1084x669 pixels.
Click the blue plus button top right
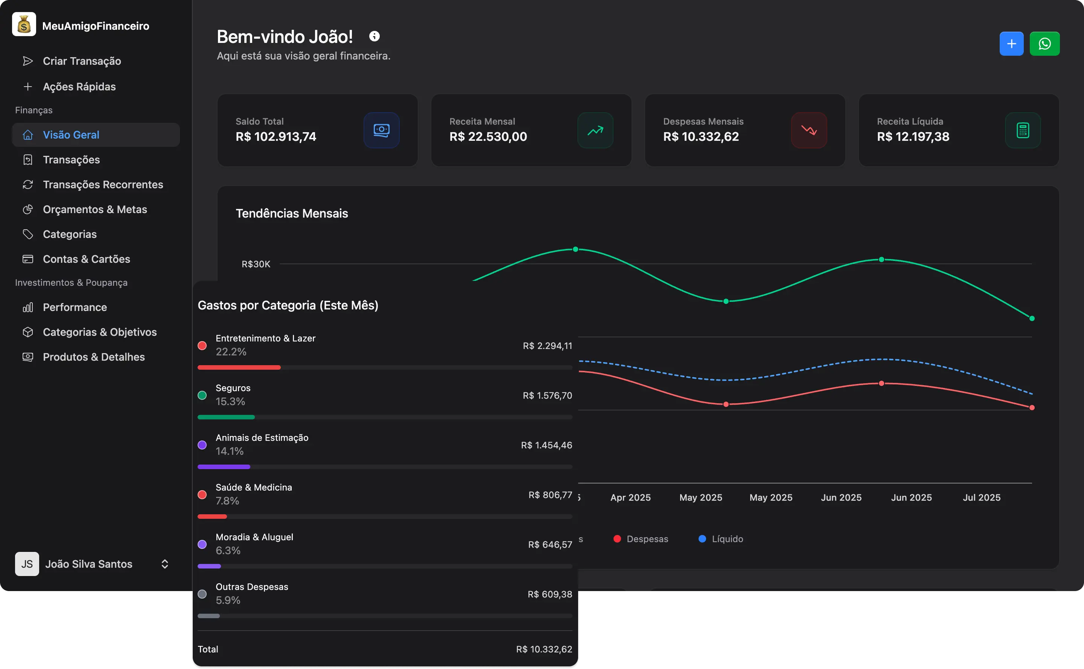pyautogui.click(x=1011, y=43)
